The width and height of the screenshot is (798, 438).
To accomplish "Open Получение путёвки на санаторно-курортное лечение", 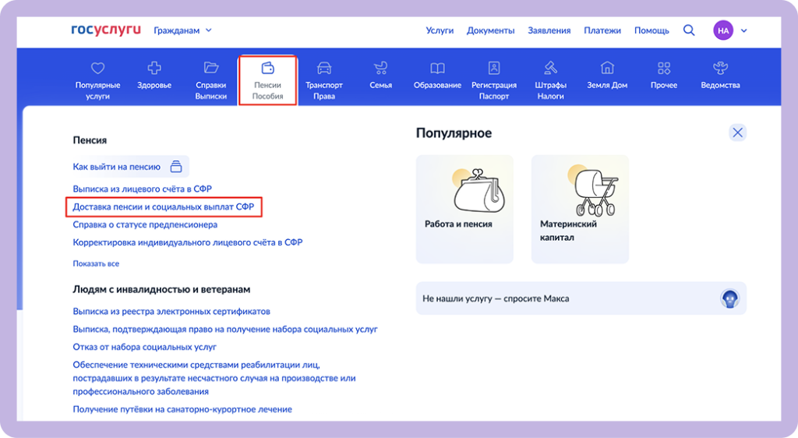I will (x=182, y=409).
